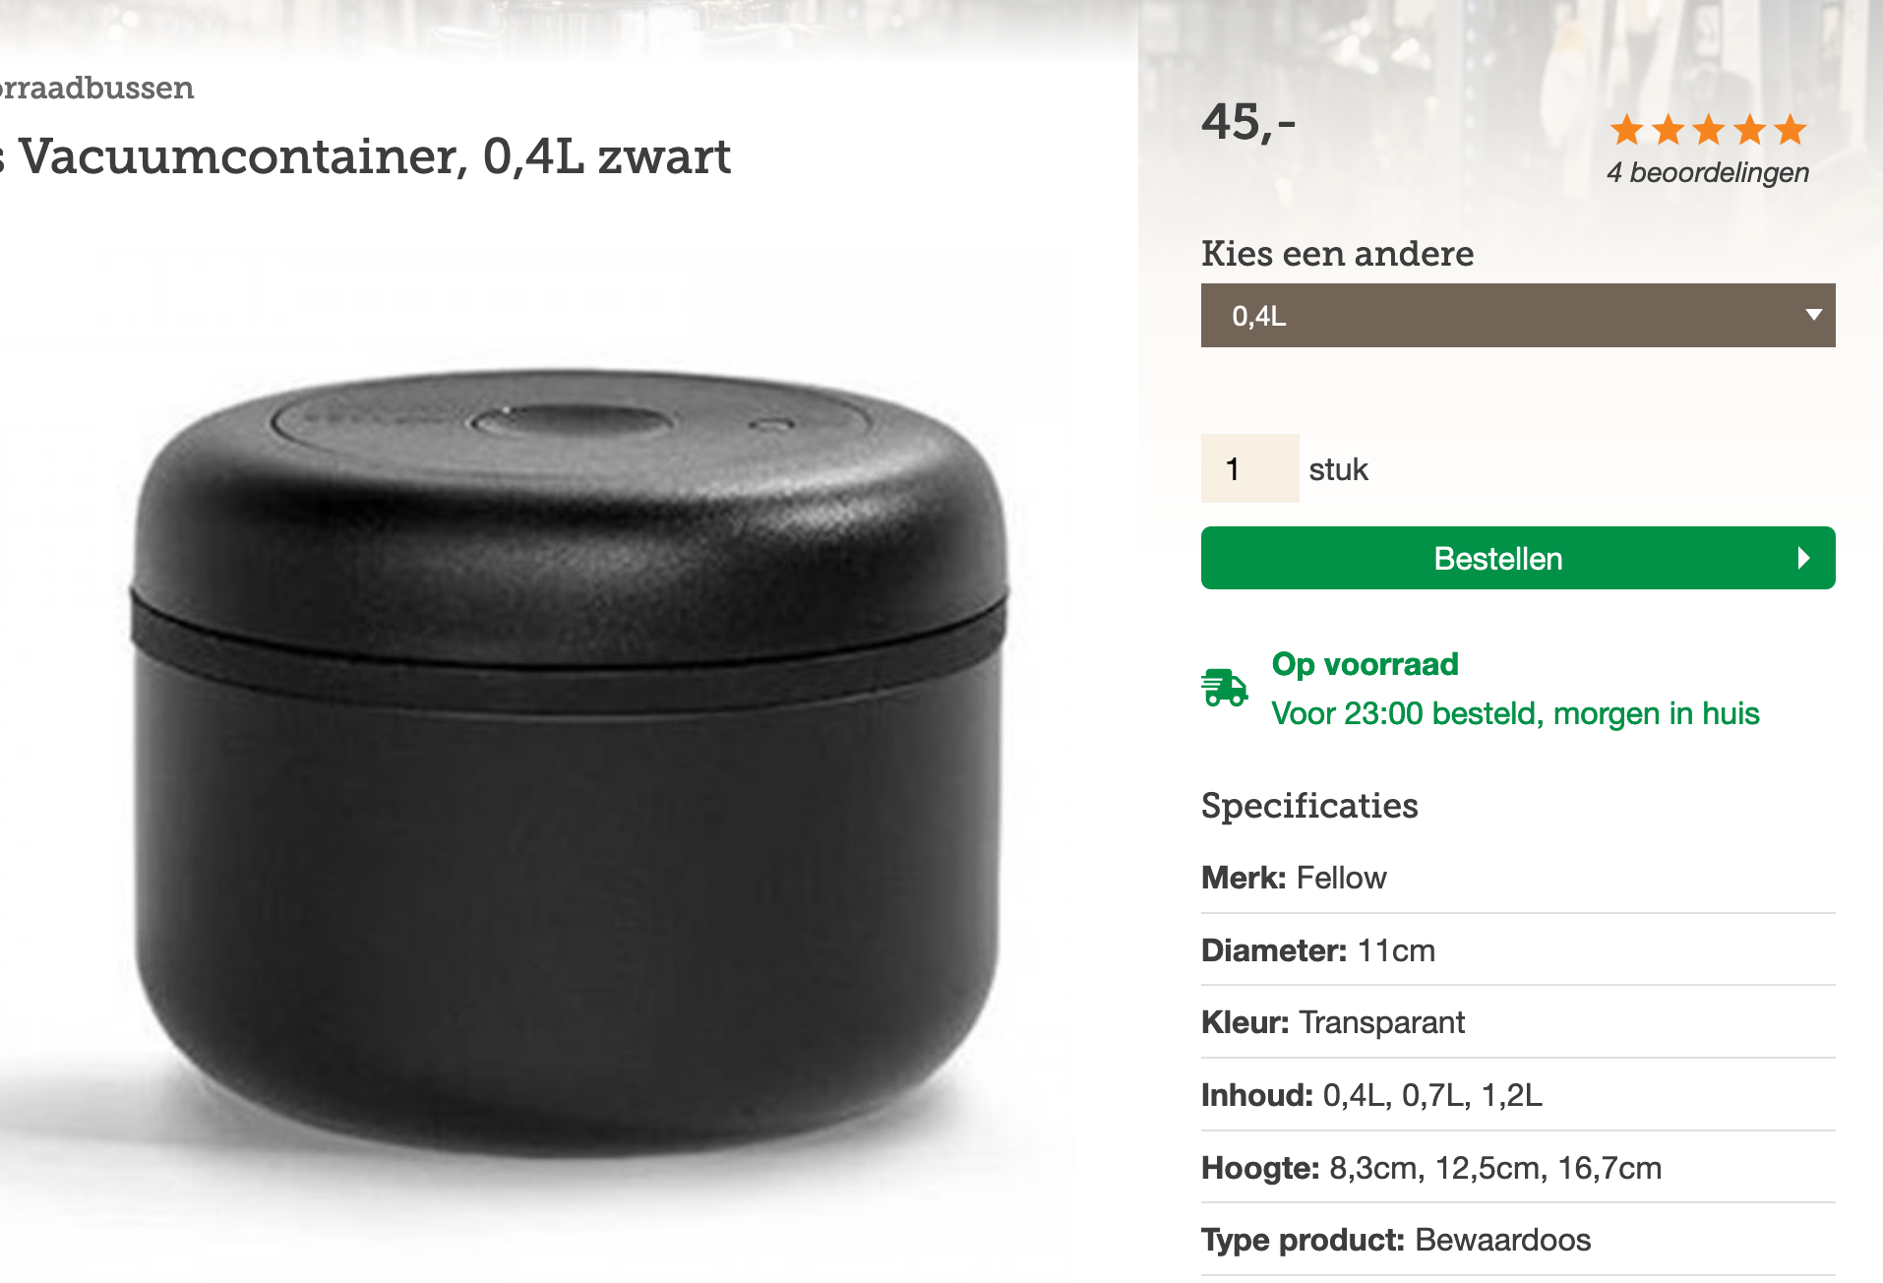Image resolution: width=1883 pixels, height=1283 pixels.
Task: Select the Type product: Bewaardoos row
Action: (x=1518, y=1240)
